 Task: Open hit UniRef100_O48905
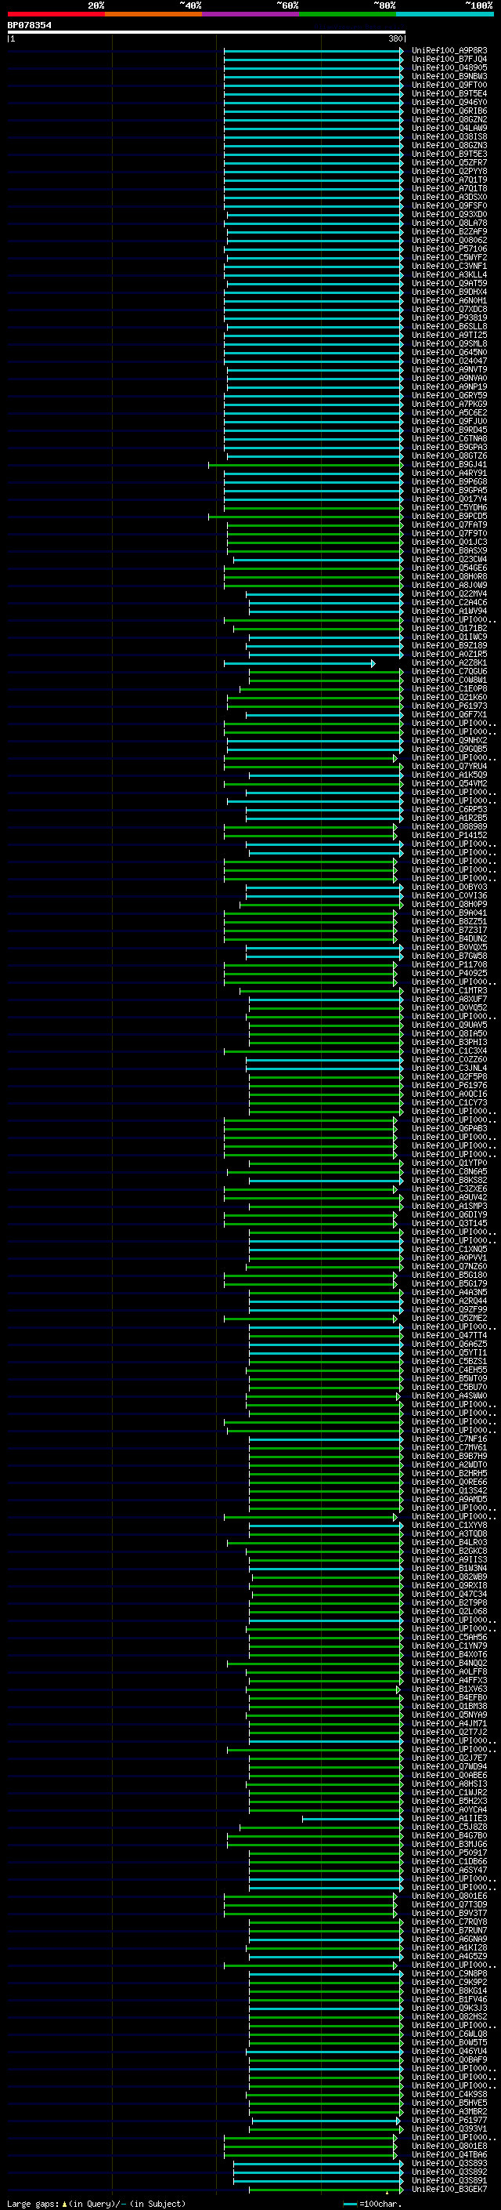[449, 67]
